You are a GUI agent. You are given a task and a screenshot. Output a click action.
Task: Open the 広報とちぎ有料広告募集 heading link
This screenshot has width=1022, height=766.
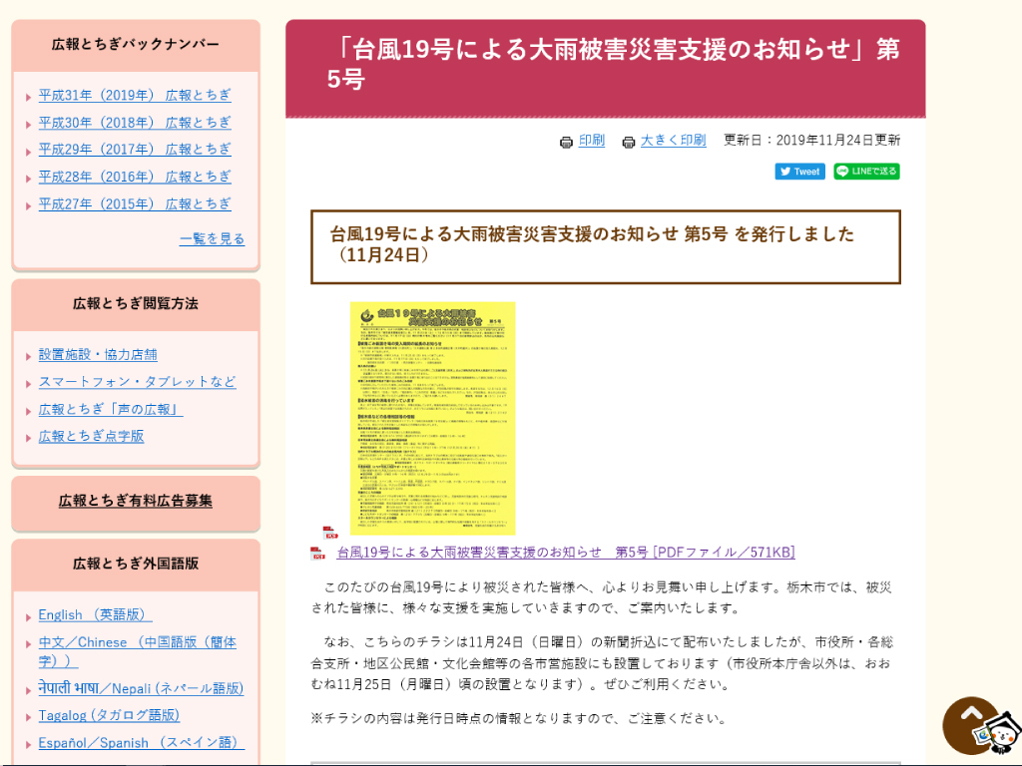(136, 501)
